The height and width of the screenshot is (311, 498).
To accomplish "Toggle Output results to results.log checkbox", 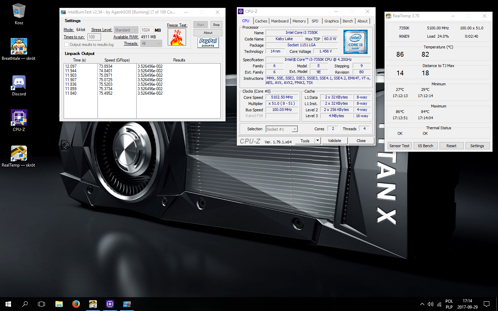I will (x=66, y=45).
